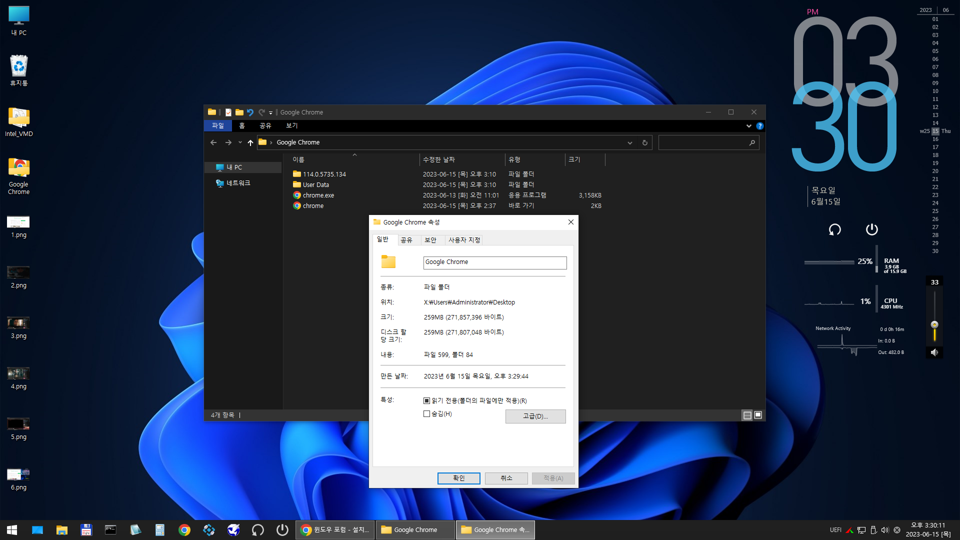The width and height of the screenshot is (960, 540).
Task: Launch Chrome from taskbar pinned icon
Action: tap(184, 530)
